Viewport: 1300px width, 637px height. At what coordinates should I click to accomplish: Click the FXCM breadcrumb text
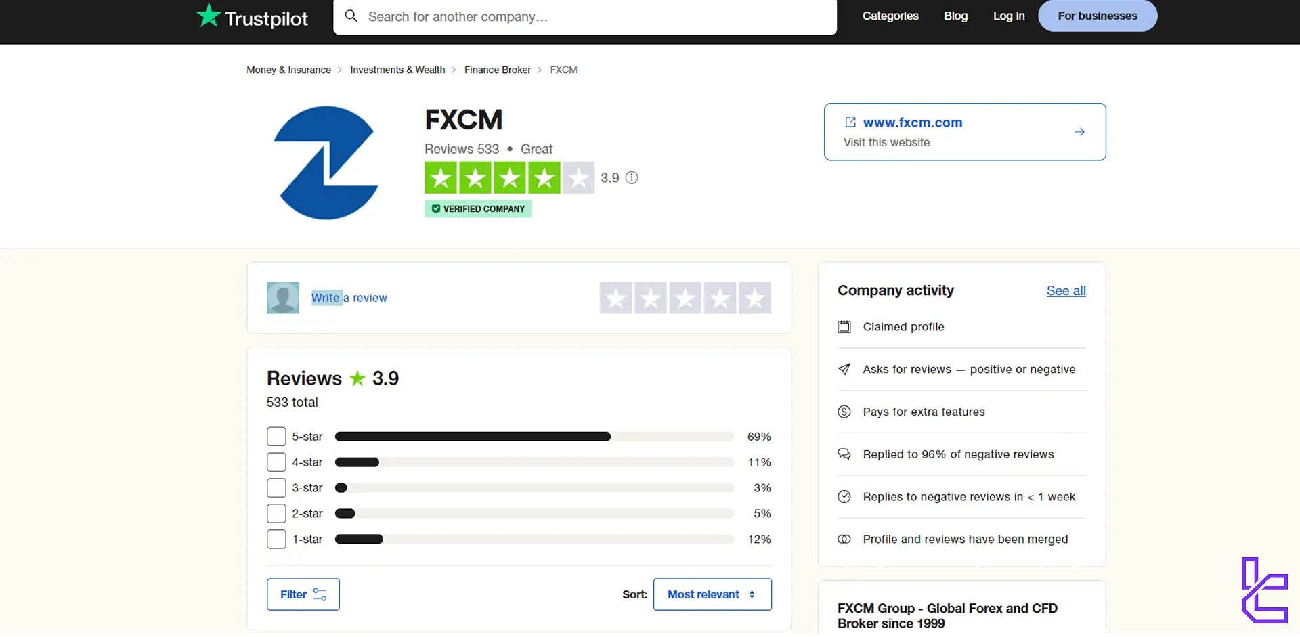pos(563,70)
